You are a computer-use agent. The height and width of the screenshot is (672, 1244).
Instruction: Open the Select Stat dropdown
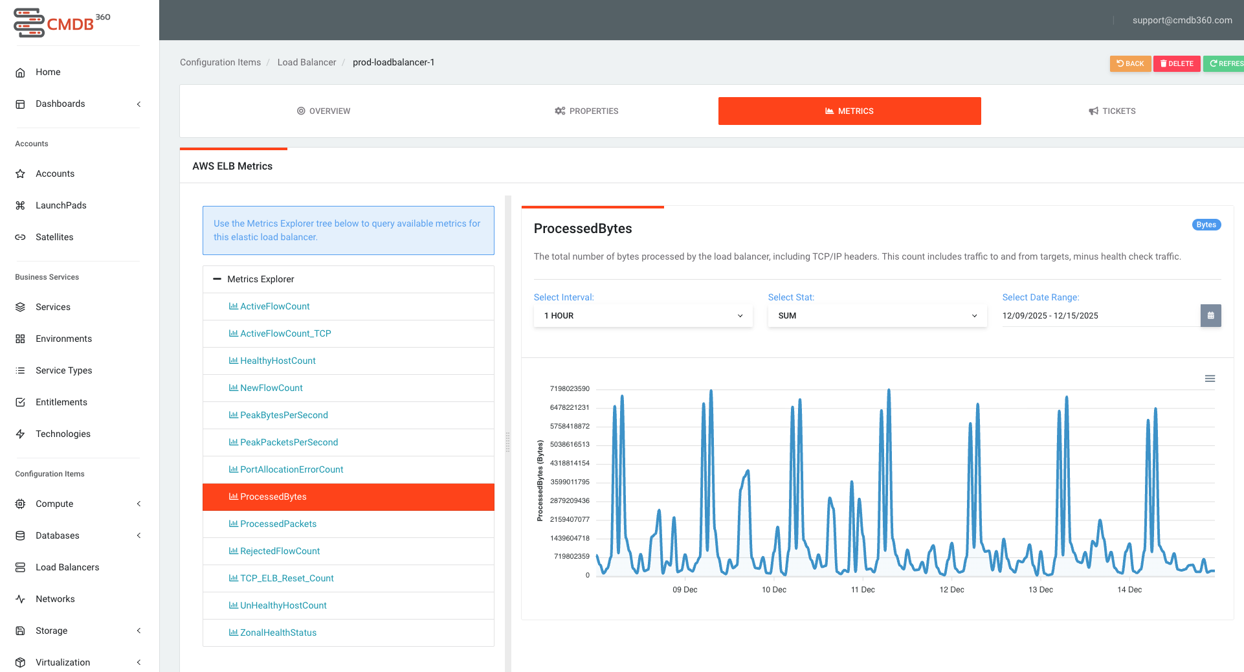877,315
